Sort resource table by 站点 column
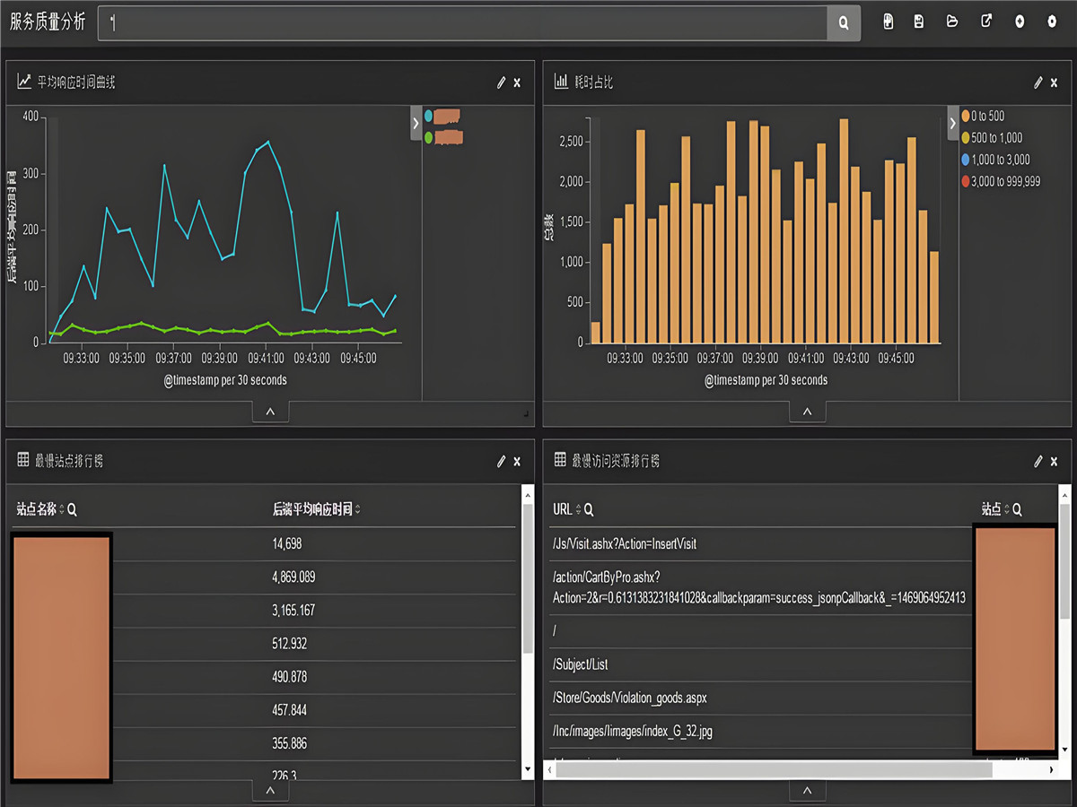 pos(1006,509)
